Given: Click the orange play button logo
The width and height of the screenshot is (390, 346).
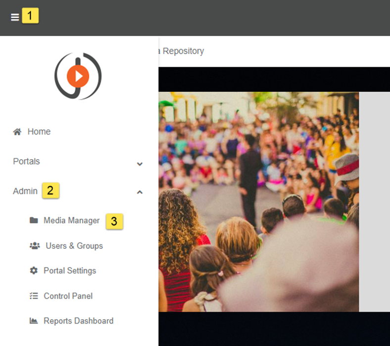Looking at the screenshot, I should [x=78, y=76].
